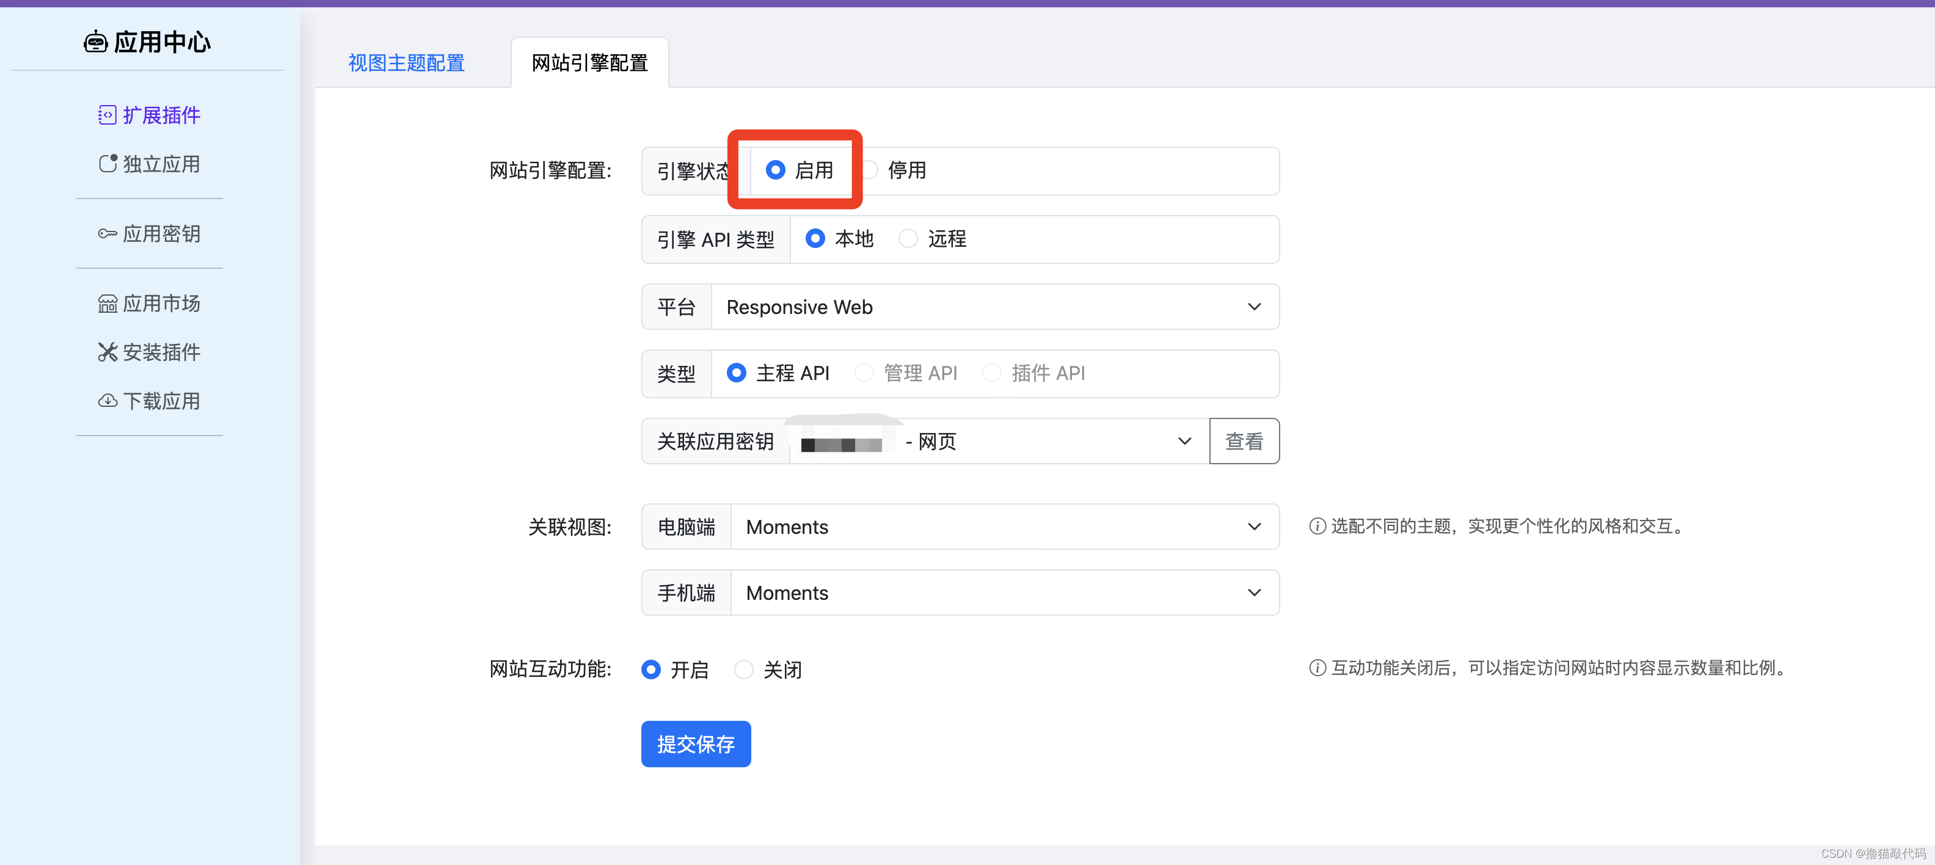Click the 提交保存 button
This screenshot has width=1935, height=865.
point(696,744)
